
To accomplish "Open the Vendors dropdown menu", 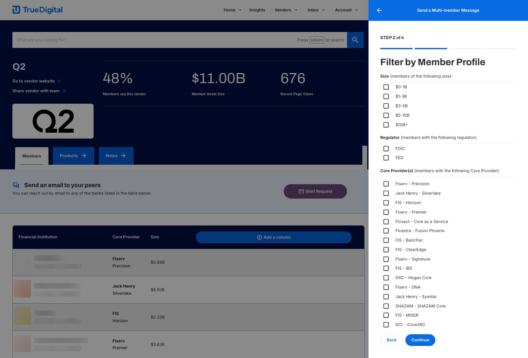I will pos(283,10).
